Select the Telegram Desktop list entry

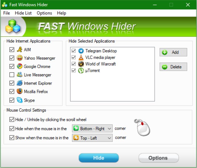click(112, 51)
